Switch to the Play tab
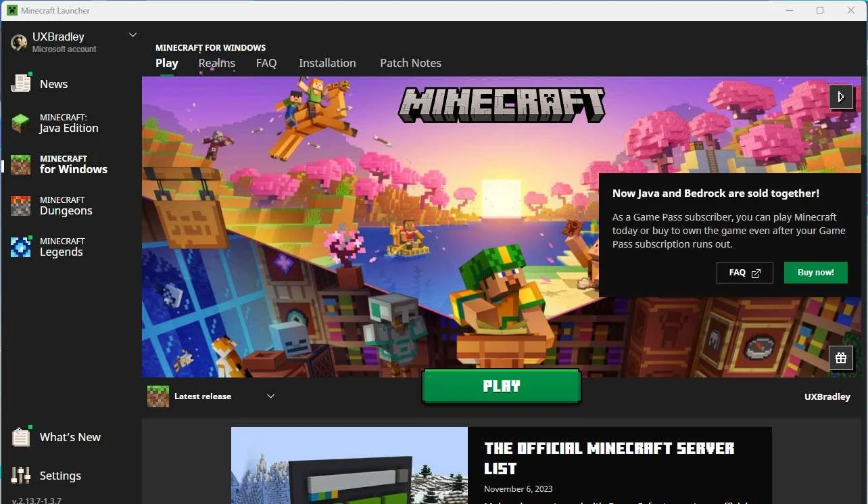This screenshot has width=868, height=504. click(x=167, y=63)
